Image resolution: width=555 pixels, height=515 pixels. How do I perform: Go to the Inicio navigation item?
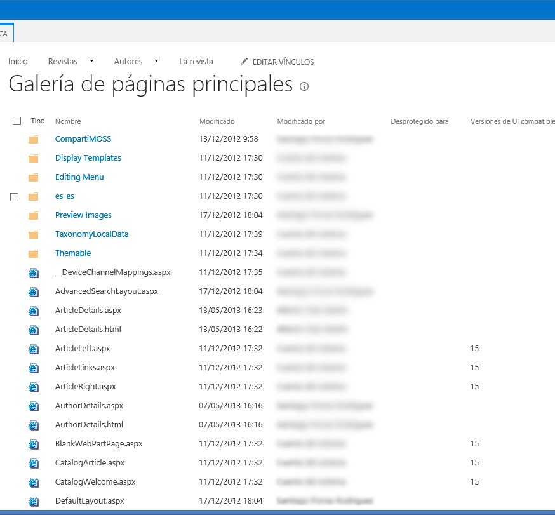18,62
